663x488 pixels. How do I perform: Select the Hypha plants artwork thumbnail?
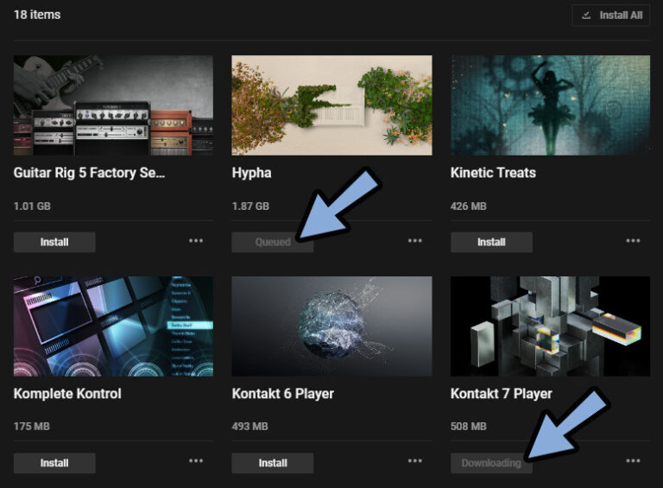[331, 105]
